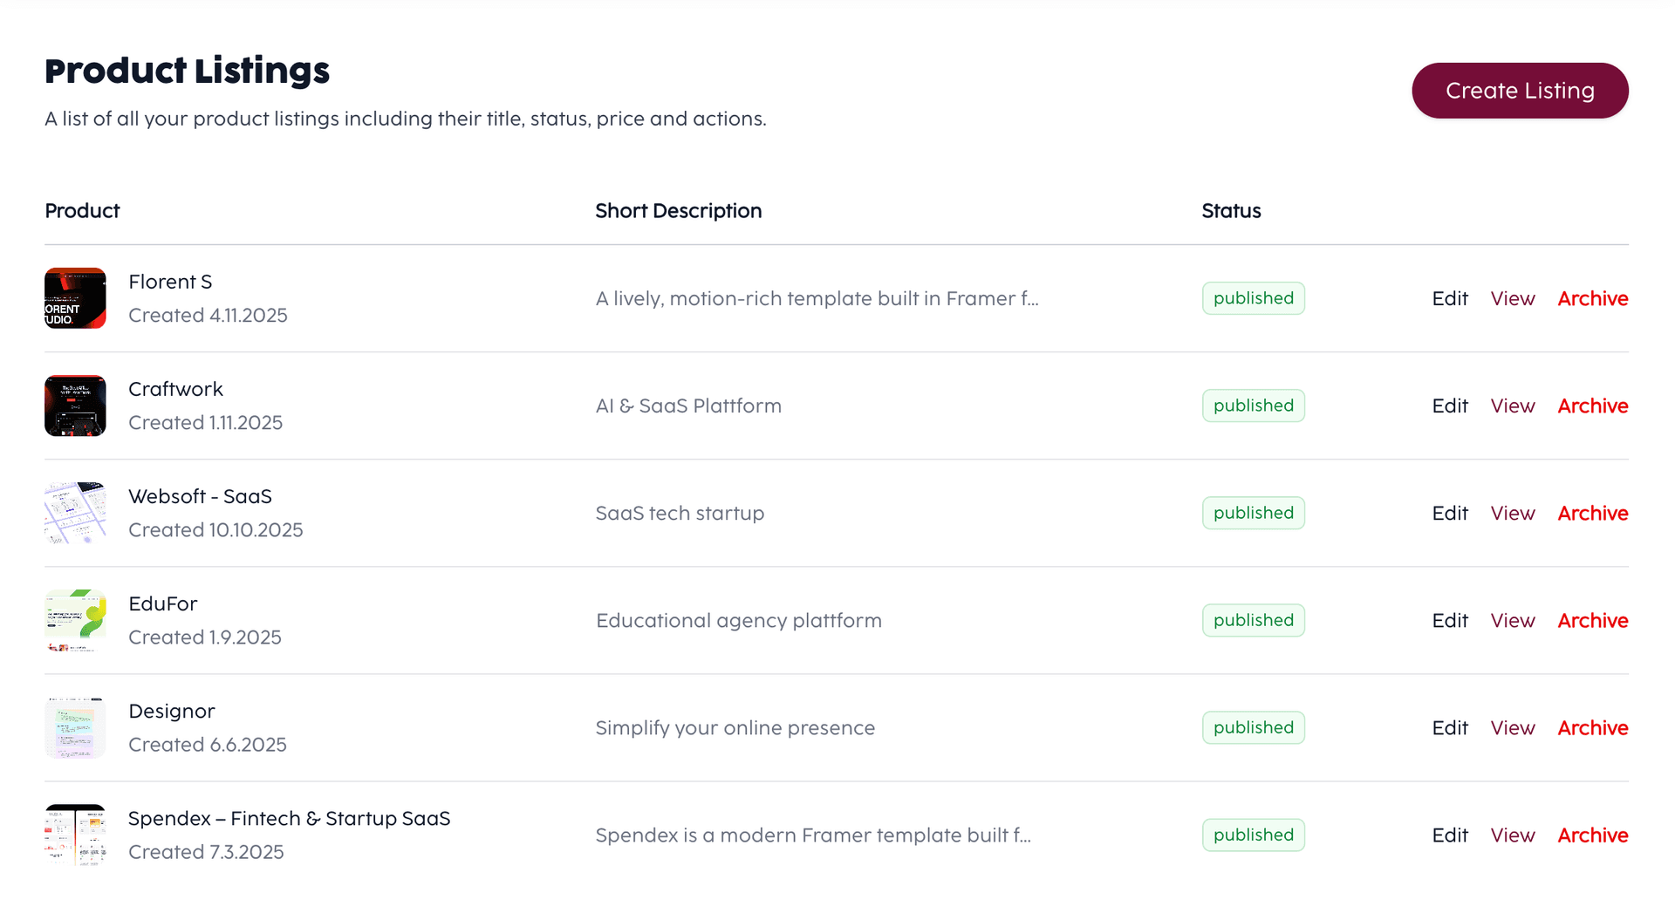The image size is (1675, 920).
Task: Click the Designor product thumbnail
Action: pyautogui.click(x=75, y=727)
